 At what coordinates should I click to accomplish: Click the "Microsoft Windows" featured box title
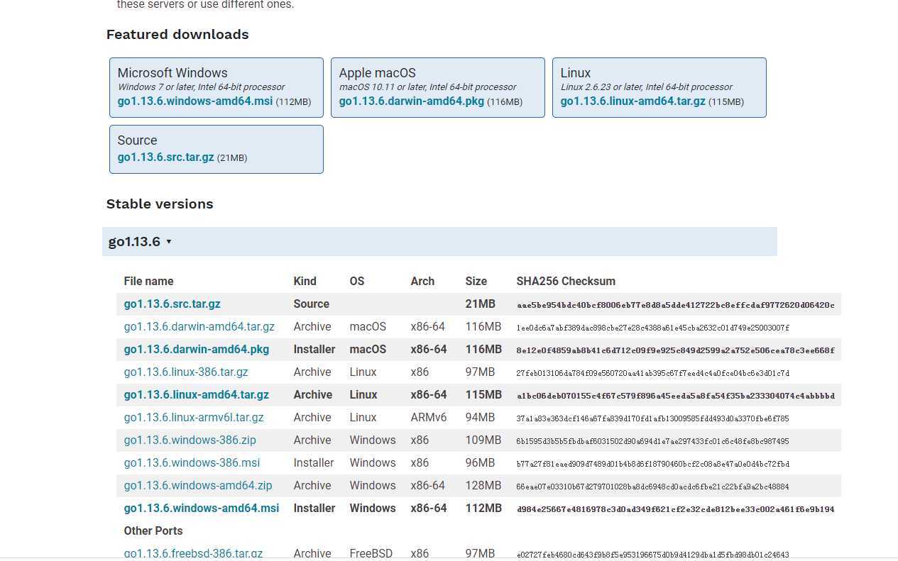[x=173, y=73]
